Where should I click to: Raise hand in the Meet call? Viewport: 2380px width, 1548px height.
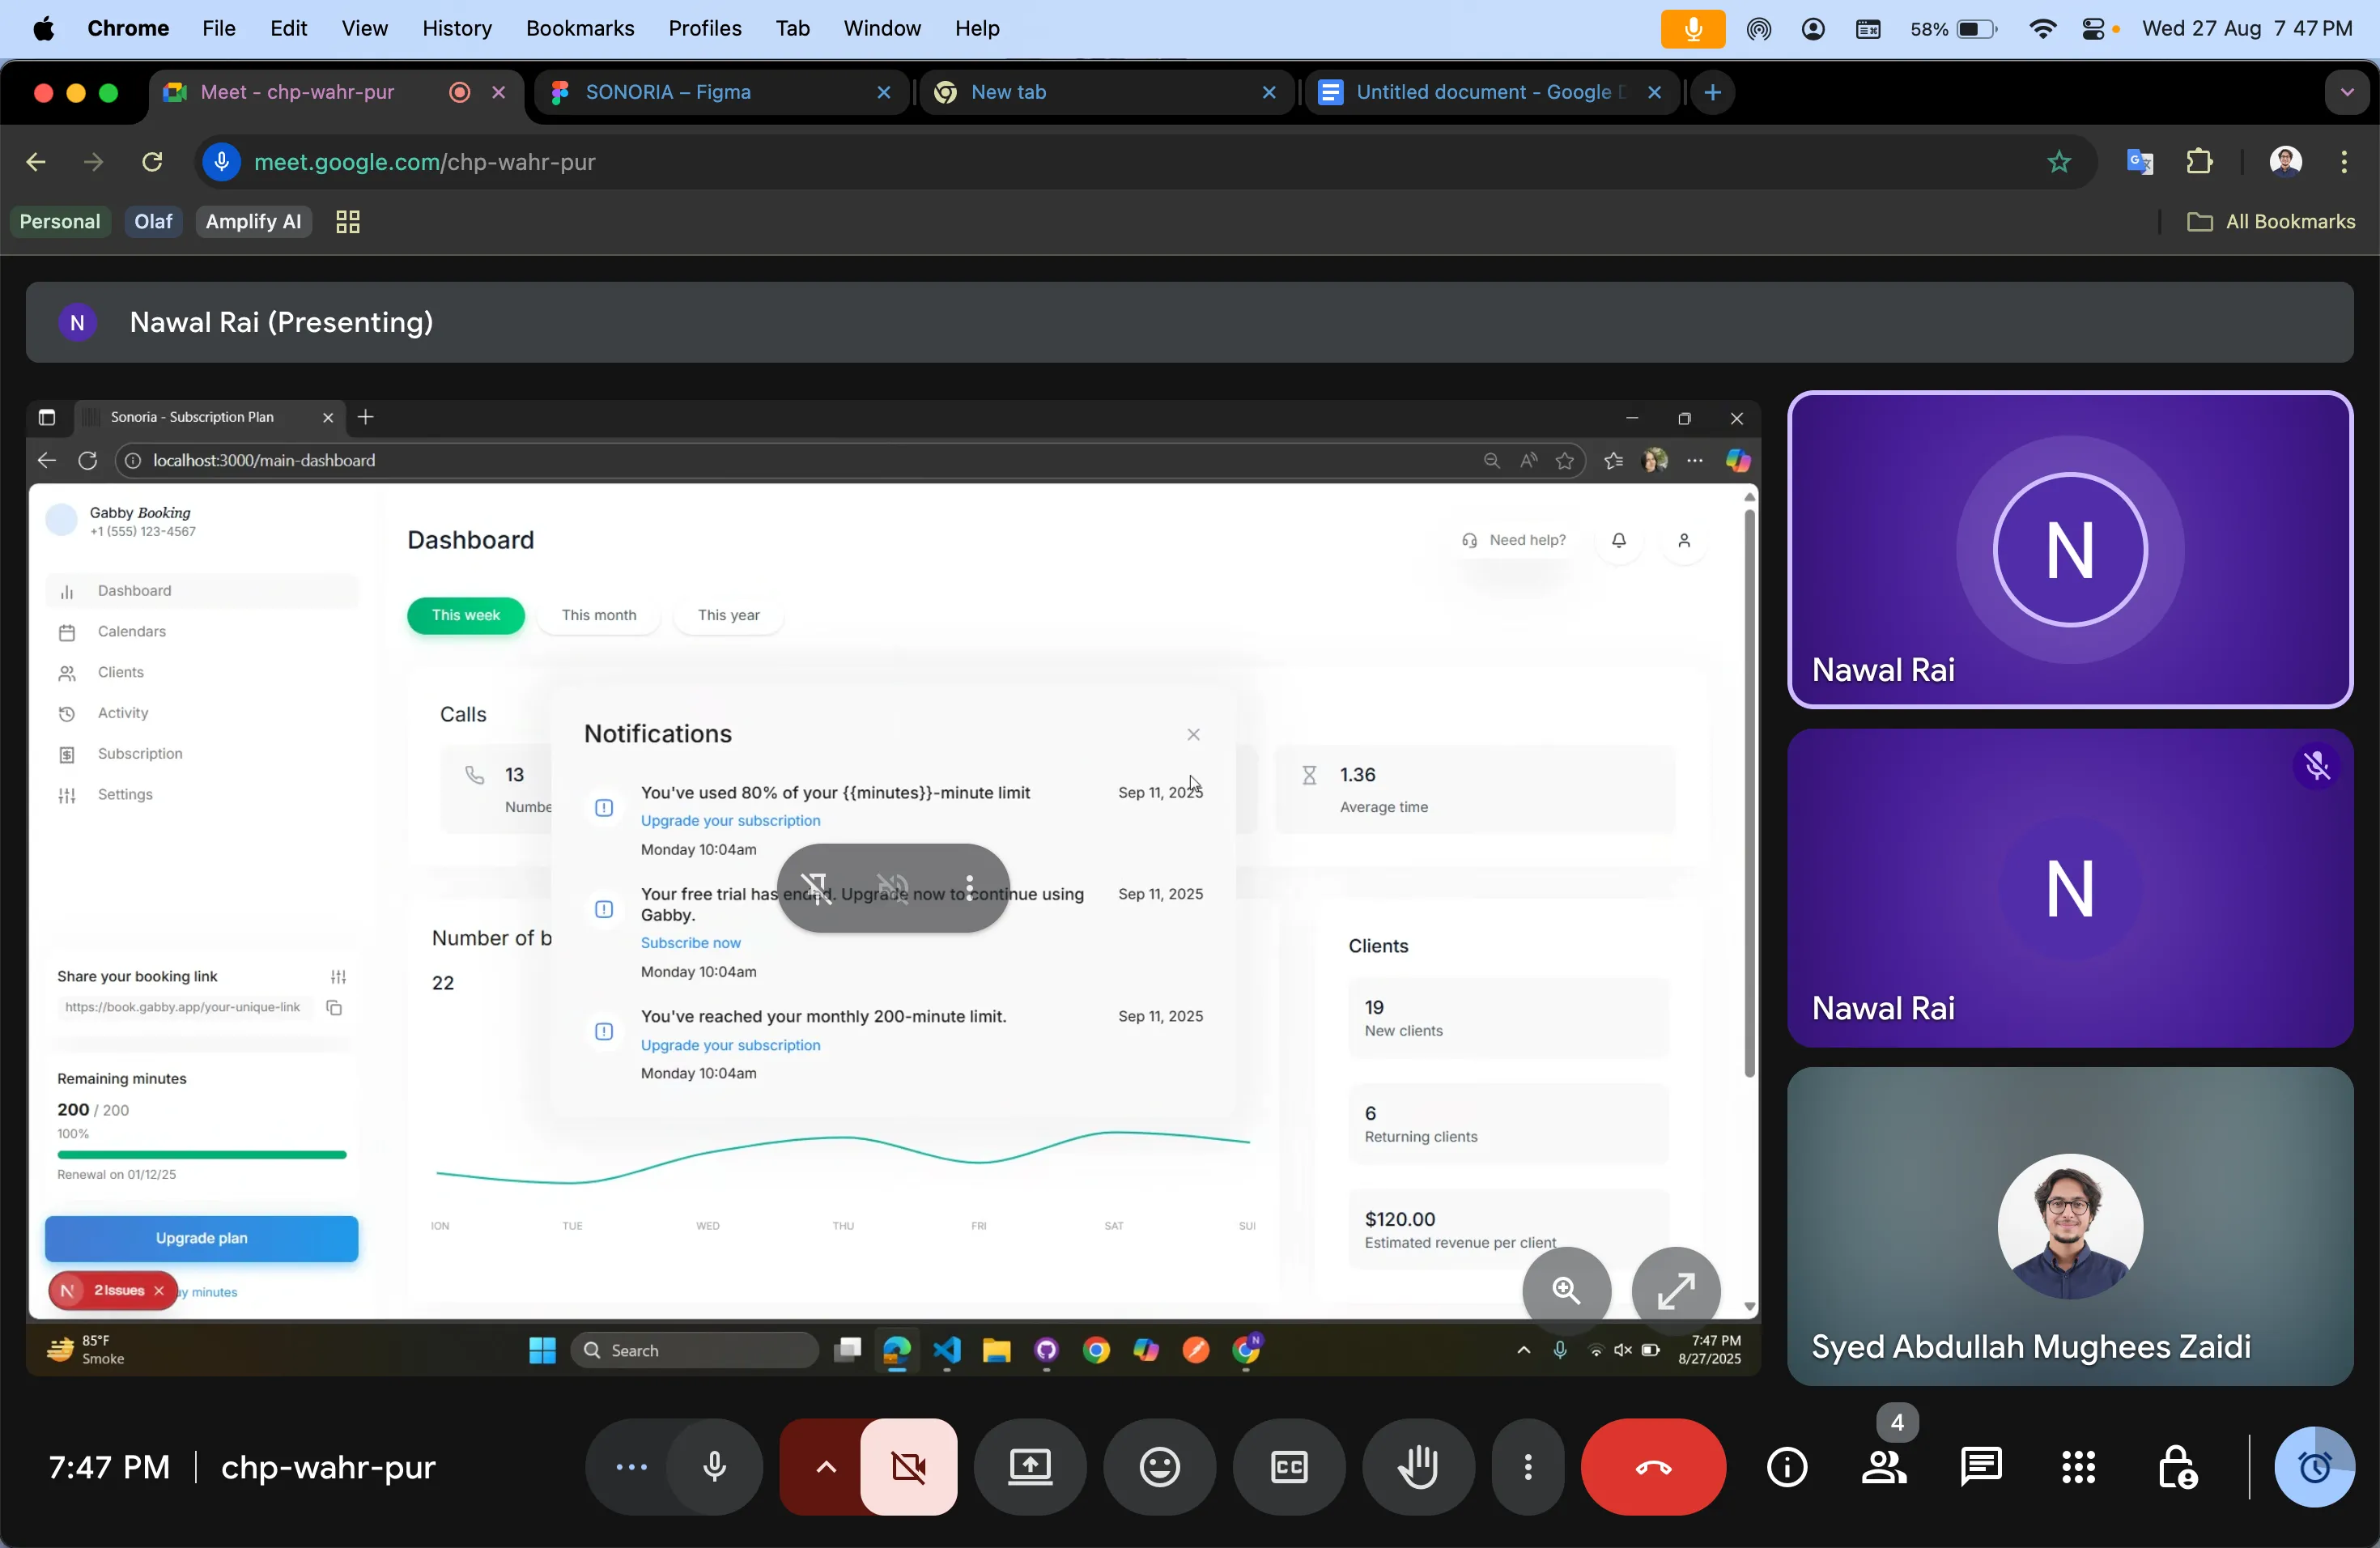coord(1418,1467)
